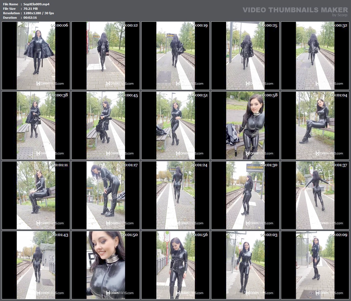Choose the frame timestamped 00:01:56
Image resolution: width=351 pixels, height=301 pixels.
click(175, 265)
